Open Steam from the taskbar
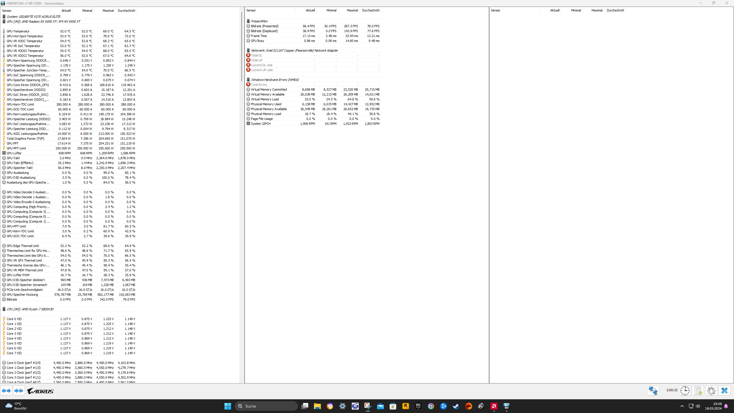 point(456,406)
